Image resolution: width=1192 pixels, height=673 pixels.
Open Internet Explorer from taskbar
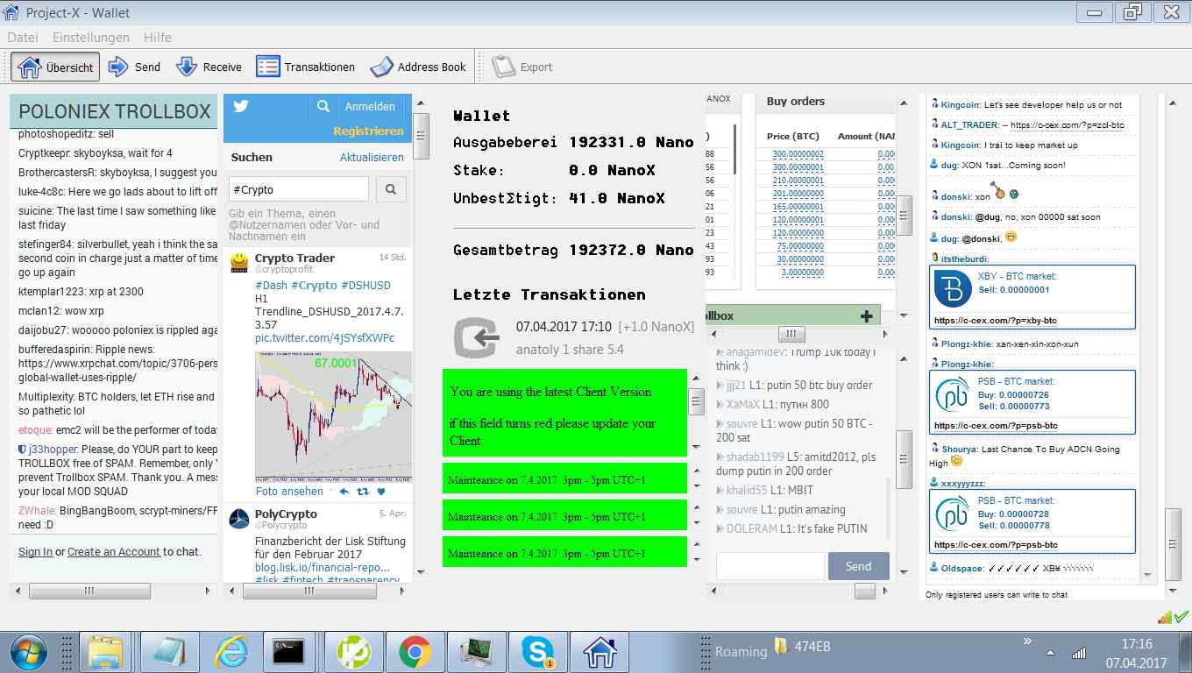click(x=231, y=652)
